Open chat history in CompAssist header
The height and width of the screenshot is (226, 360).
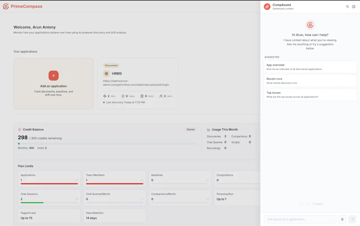coord(347,7)
